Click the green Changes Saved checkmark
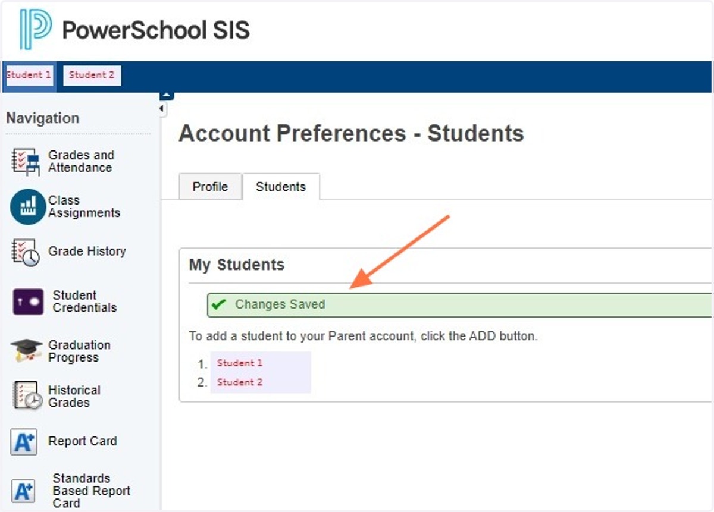The height and width of the screenshot is (512, 714). tap(219, 304)
